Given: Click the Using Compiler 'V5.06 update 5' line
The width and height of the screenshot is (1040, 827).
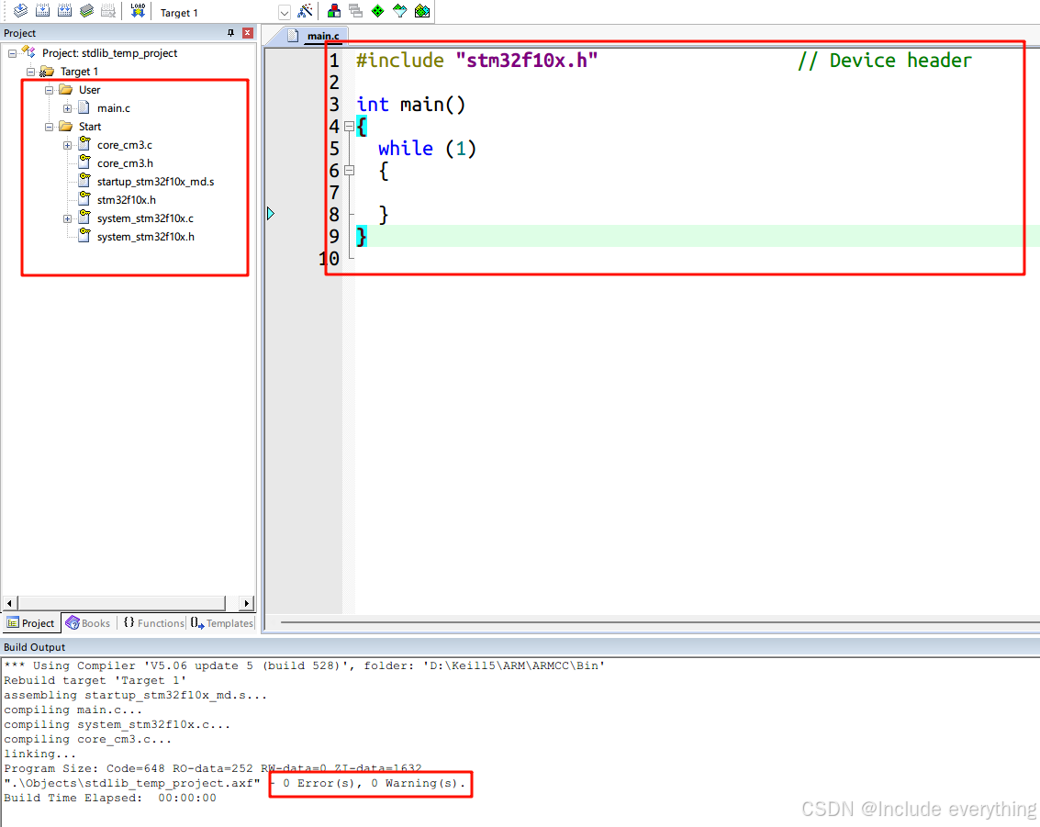Looking at the screenshot, I should 305,665.
